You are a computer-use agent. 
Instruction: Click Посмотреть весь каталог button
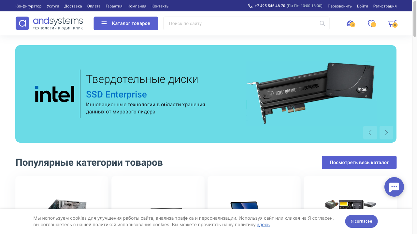point(359,162)
